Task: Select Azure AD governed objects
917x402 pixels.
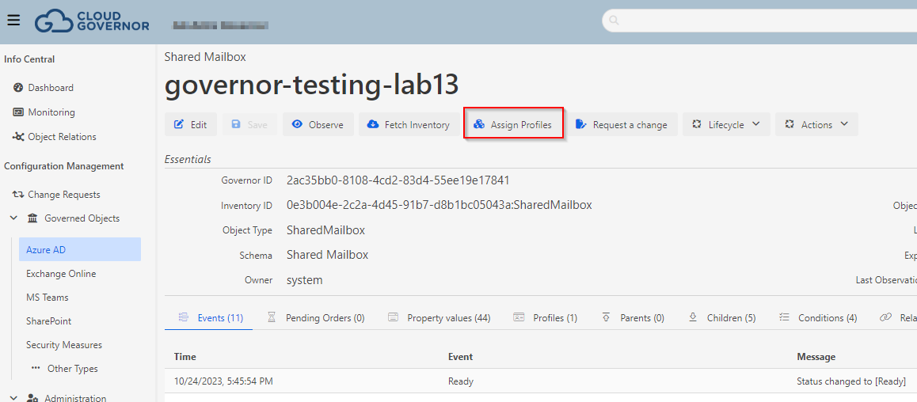Action: (80, 249)
